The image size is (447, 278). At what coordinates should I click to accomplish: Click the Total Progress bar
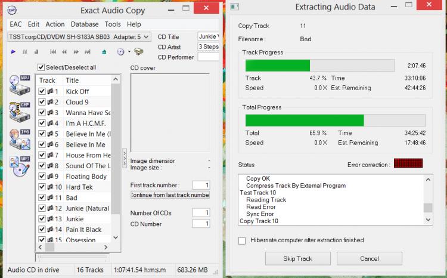coord(336,120)
